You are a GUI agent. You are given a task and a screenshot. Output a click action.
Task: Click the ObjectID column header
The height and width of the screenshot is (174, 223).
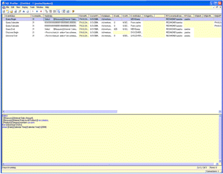[x=198, y=16]
